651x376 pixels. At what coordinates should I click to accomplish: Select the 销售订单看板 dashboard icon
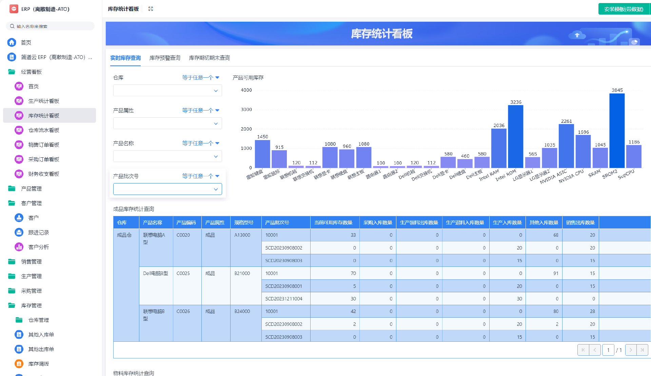pos(19,144)
